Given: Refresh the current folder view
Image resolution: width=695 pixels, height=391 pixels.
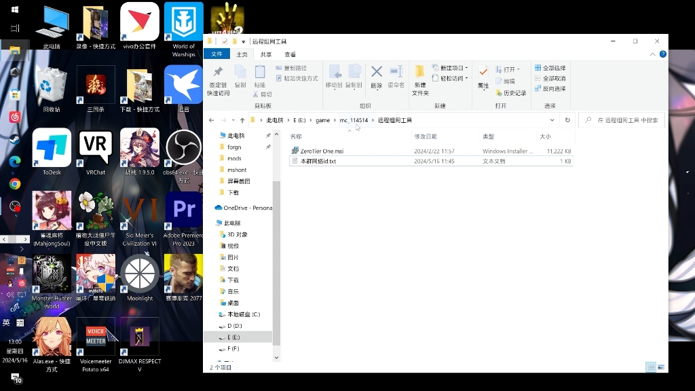Looking at the screenshot, I should (x=567, y=120).
